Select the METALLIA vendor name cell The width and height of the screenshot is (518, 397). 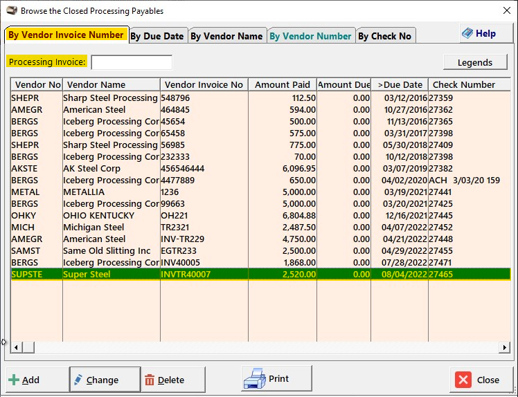(111, 192)
